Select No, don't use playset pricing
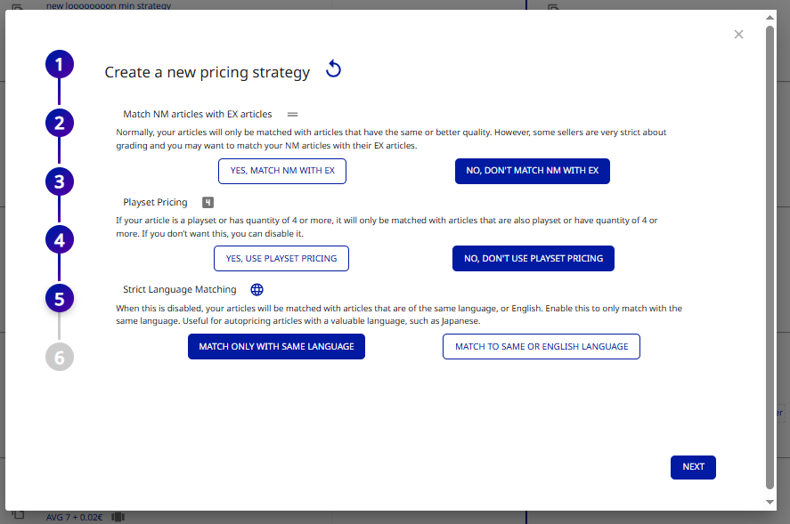This screenshot has width=790, height=524. [533, 258]
